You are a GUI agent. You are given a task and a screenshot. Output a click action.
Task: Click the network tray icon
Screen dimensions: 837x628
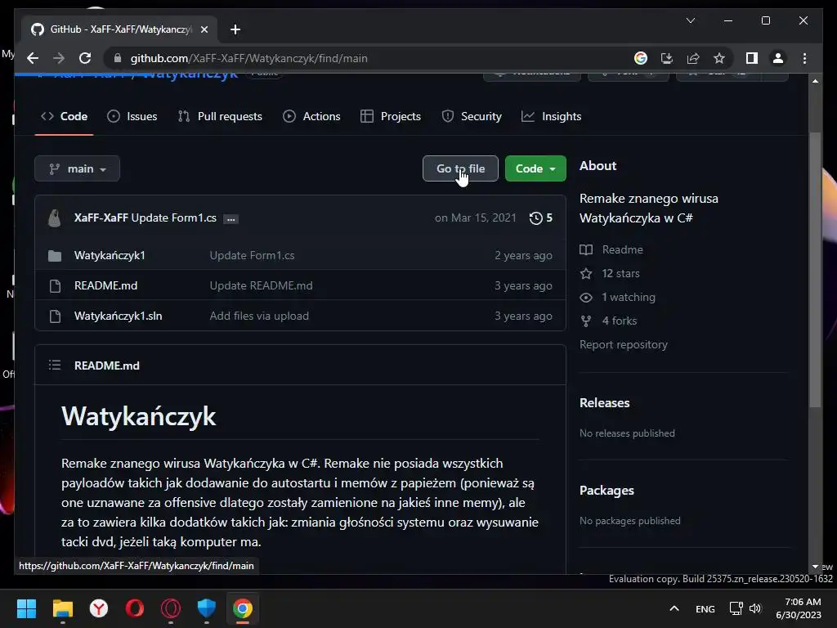(x=736, y=608)
